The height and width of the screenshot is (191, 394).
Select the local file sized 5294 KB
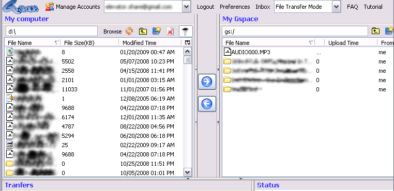point(94,136)
